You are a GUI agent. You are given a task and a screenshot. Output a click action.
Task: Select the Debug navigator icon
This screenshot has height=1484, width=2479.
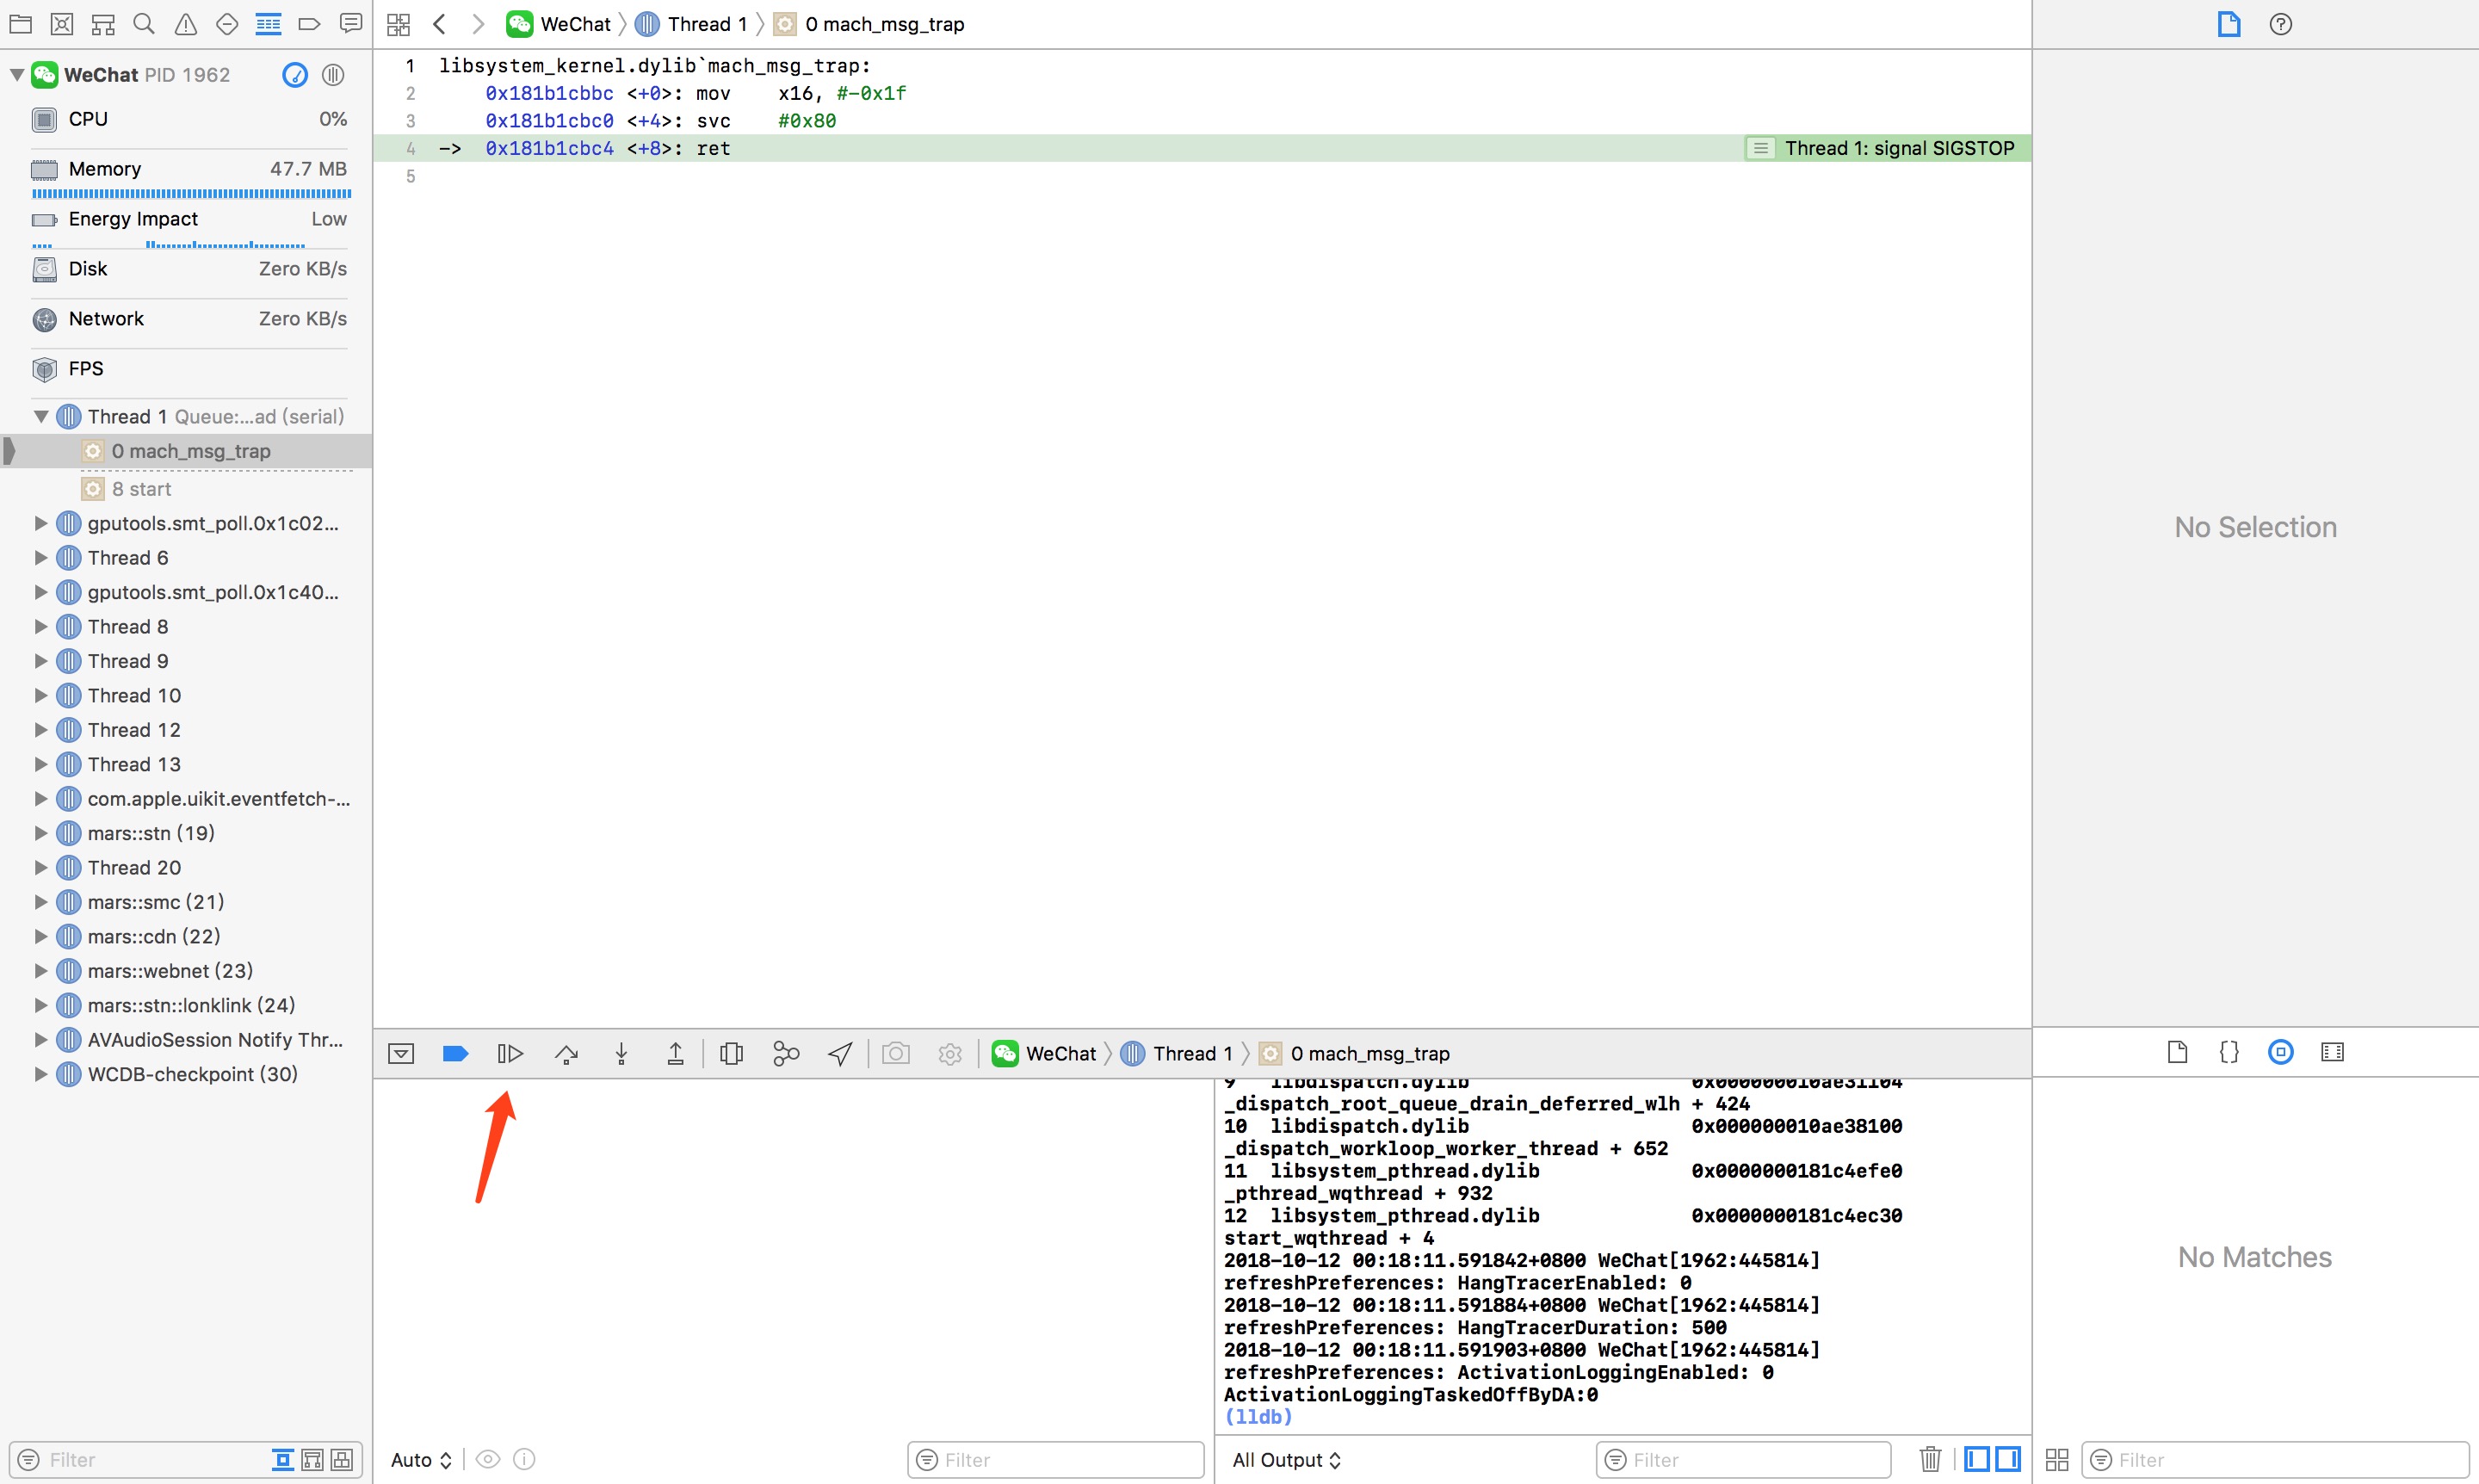pos(268,24)
